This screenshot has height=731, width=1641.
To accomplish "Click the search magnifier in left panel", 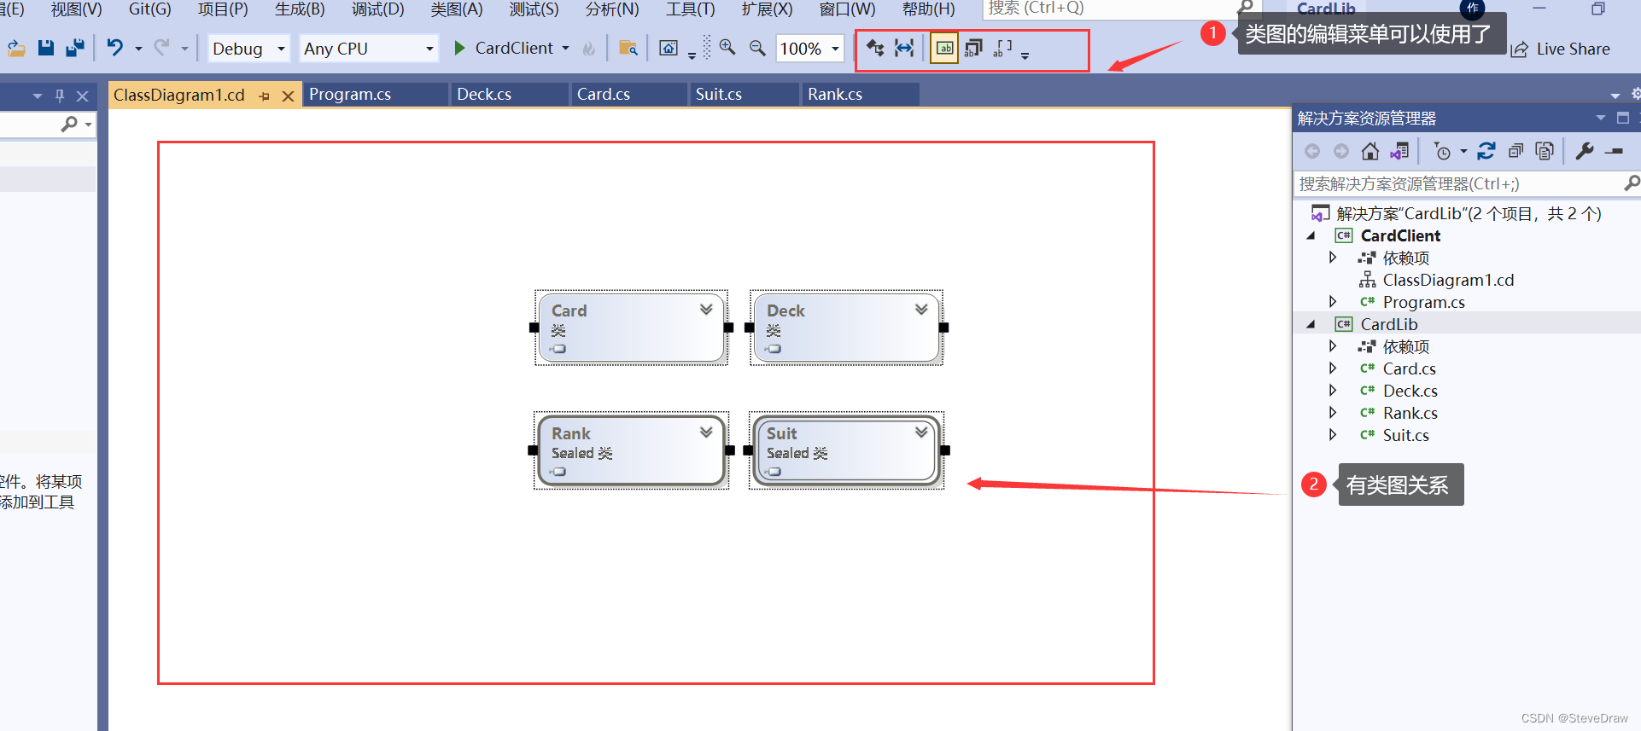I will (69, 125).
